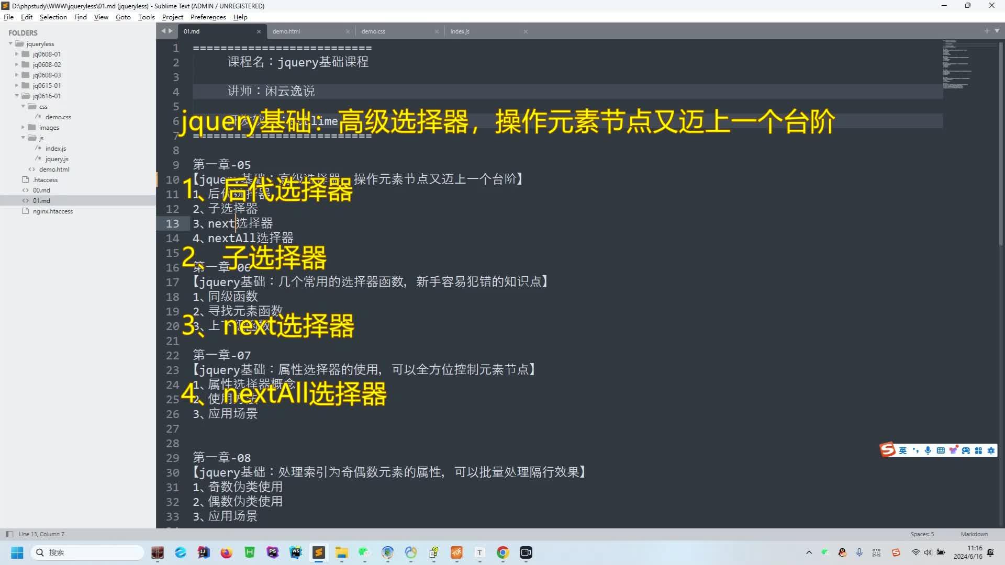Image resolution: width=1005 pixels, height=565 pixels.
Task: Open the Selection menu
Action: point(53,17)
